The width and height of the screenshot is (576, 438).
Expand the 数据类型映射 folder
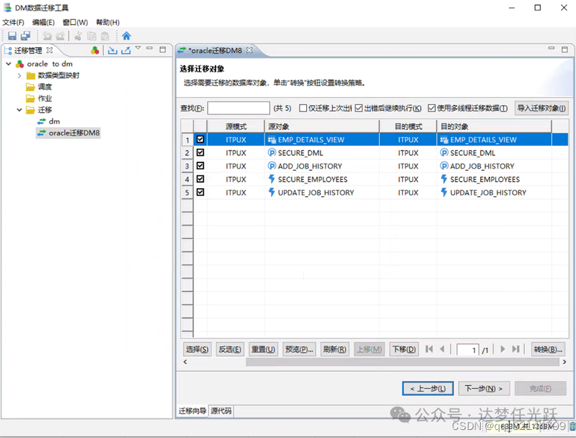pos(19,75)
